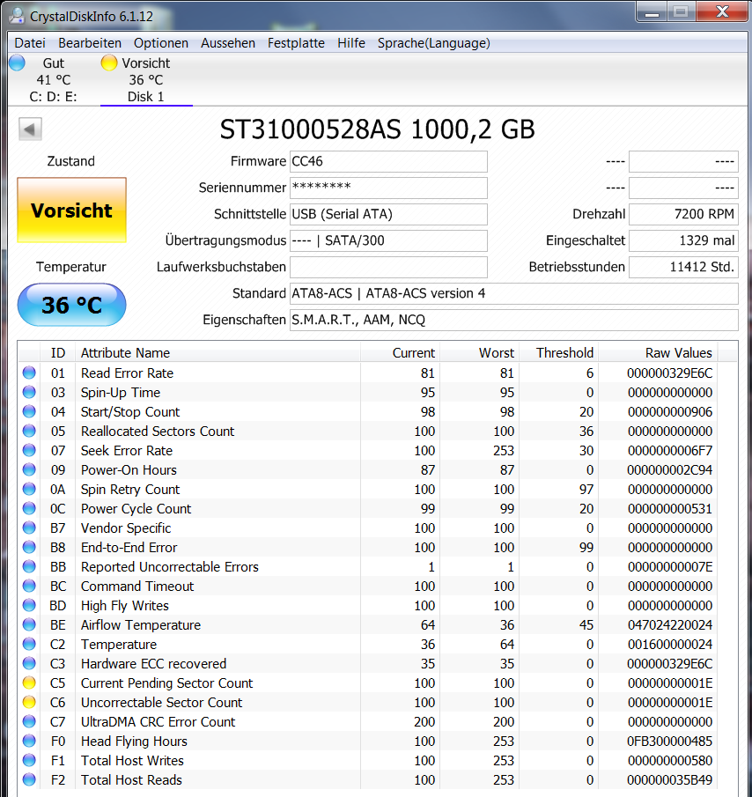Click status icon for Power Cycle Count
The image size is (752, 797).
(29, 508)
